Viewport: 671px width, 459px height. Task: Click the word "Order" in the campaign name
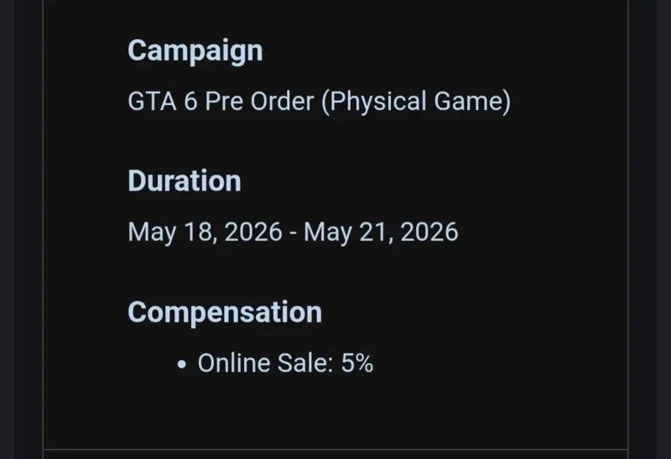point(282,102)
